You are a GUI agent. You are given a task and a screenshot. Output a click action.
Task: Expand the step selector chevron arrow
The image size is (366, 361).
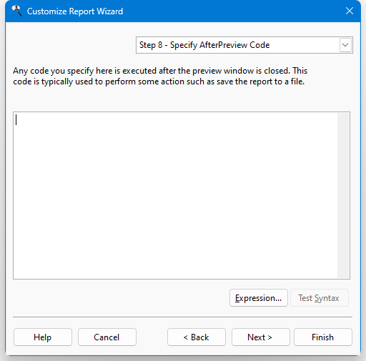345,45
